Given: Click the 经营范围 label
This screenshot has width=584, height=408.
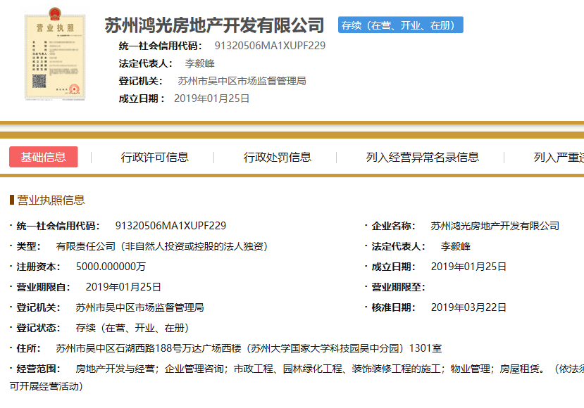Looking at the screenshot, I should click(38, 369).
